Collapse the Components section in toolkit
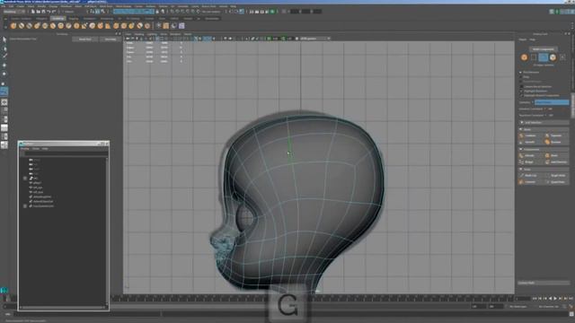 tap(544, 149)
